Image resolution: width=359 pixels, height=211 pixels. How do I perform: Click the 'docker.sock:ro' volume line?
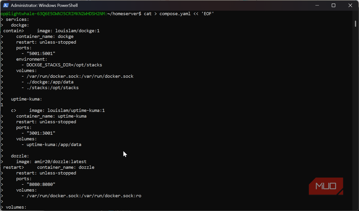84,196
